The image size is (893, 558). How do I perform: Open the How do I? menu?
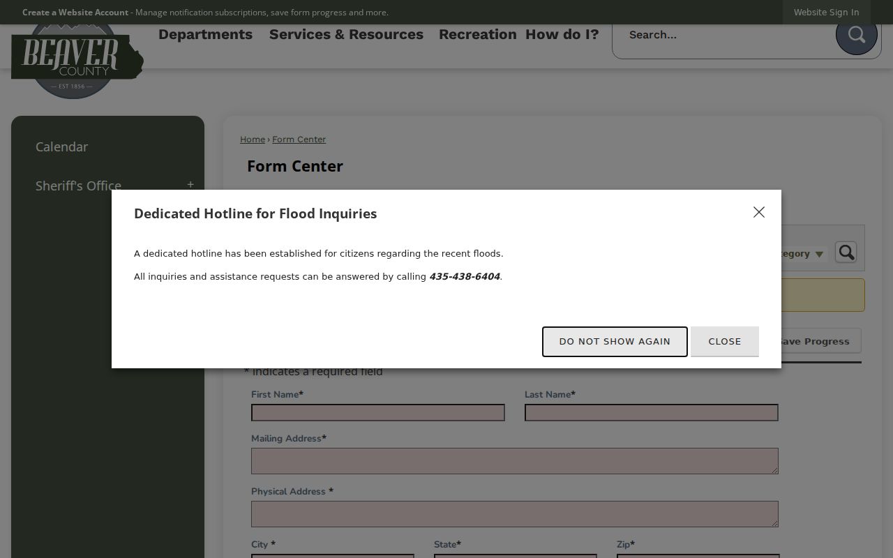[562, 34]
